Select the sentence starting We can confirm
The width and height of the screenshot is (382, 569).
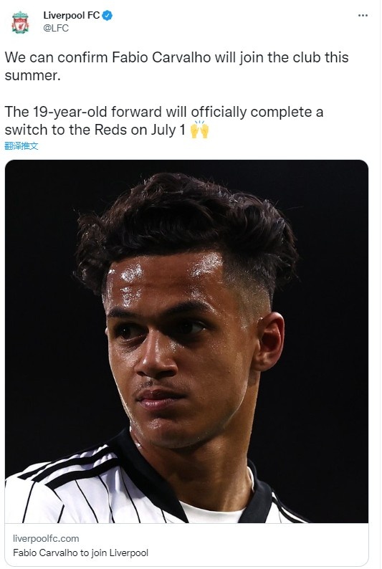pyautogui.click(x=177, y=67)
